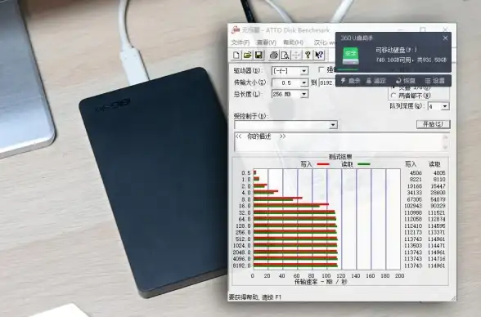Open the 查看(V) menu
Screen dimensions: 481x317
click(x=267, y=42)
